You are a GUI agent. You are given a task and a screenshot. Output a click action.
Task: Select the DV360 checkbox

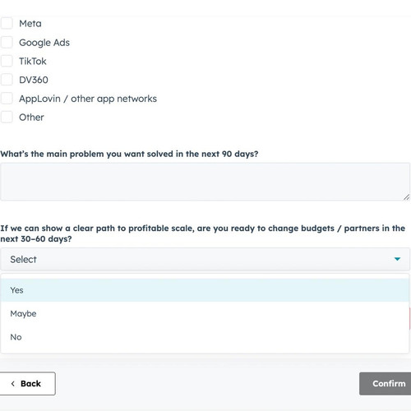pyautogui.click(x=7, y=80)
